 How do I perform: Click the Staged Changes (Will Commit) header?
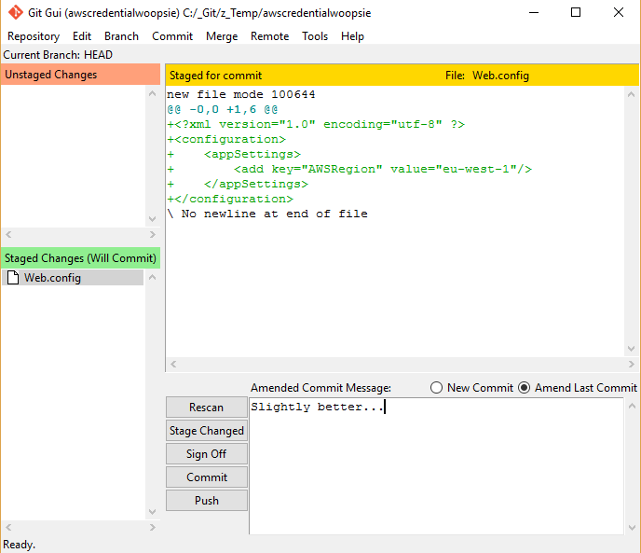coord(80,258)
